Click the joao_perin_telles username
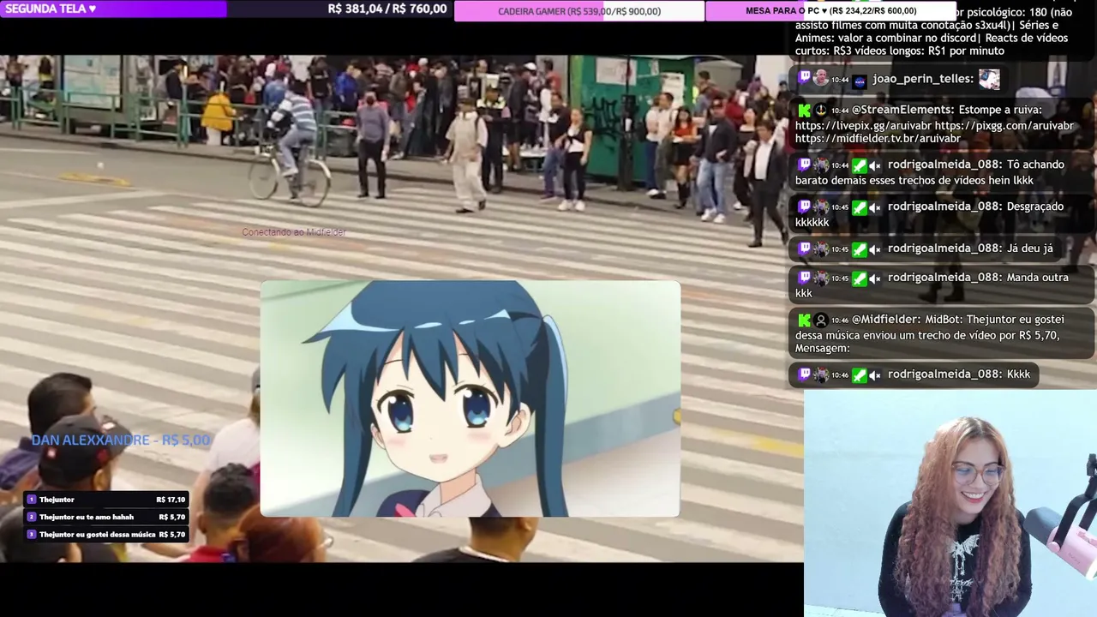This screenshot has height=617, width=1097. 923,79
